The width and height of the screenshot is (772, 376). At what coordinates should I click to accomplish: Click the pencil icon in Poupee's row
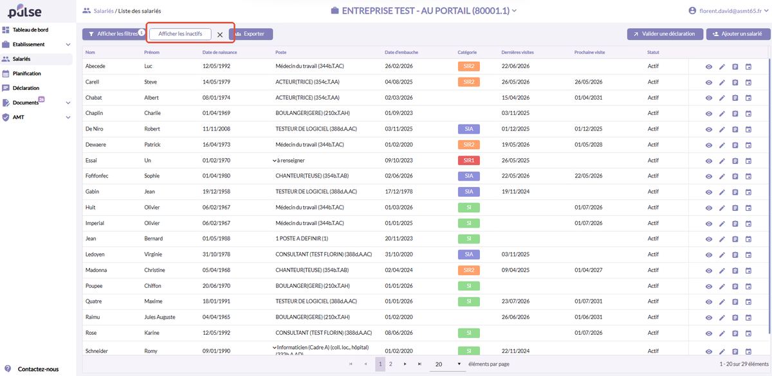(722, 287)
